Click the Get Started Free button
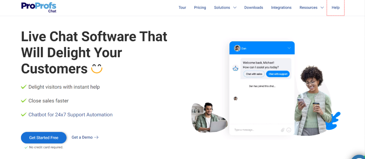365x159 pixels. point(44,138)
